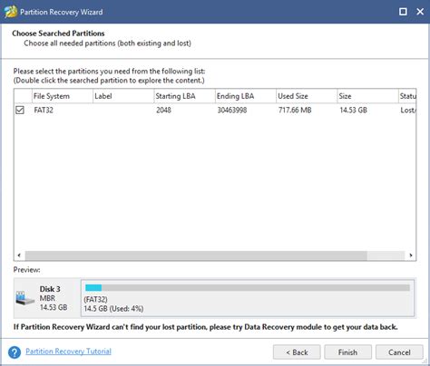Sort by the Ending LBA column header
The height and width of the screenshot is (366, 430).
coord(246,96)
